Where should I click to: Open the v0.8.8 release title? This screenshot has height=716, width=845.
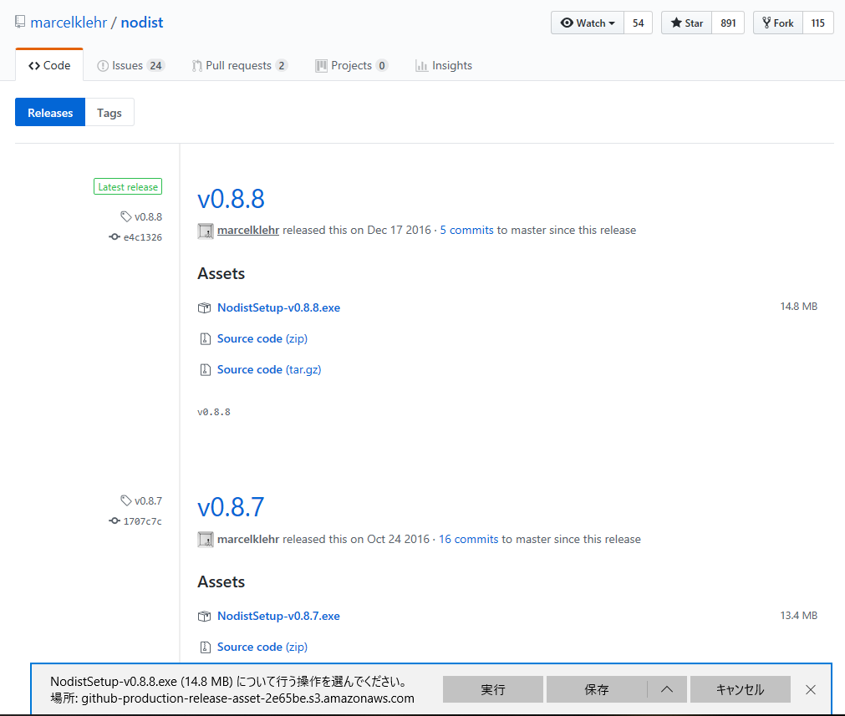tap(231, 199)
